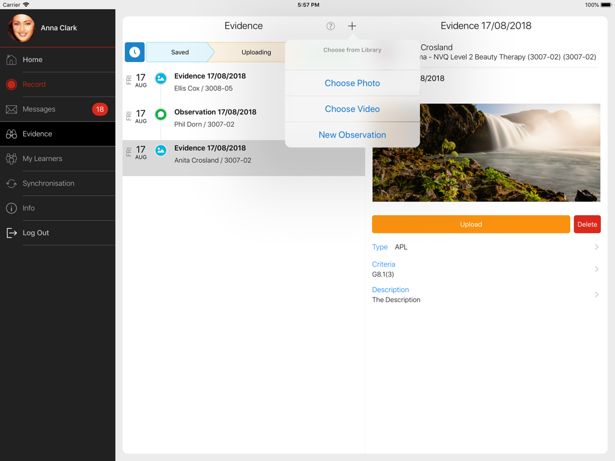
Task: Click the Evidence binoculars icon
Action: tap(11, 133)
